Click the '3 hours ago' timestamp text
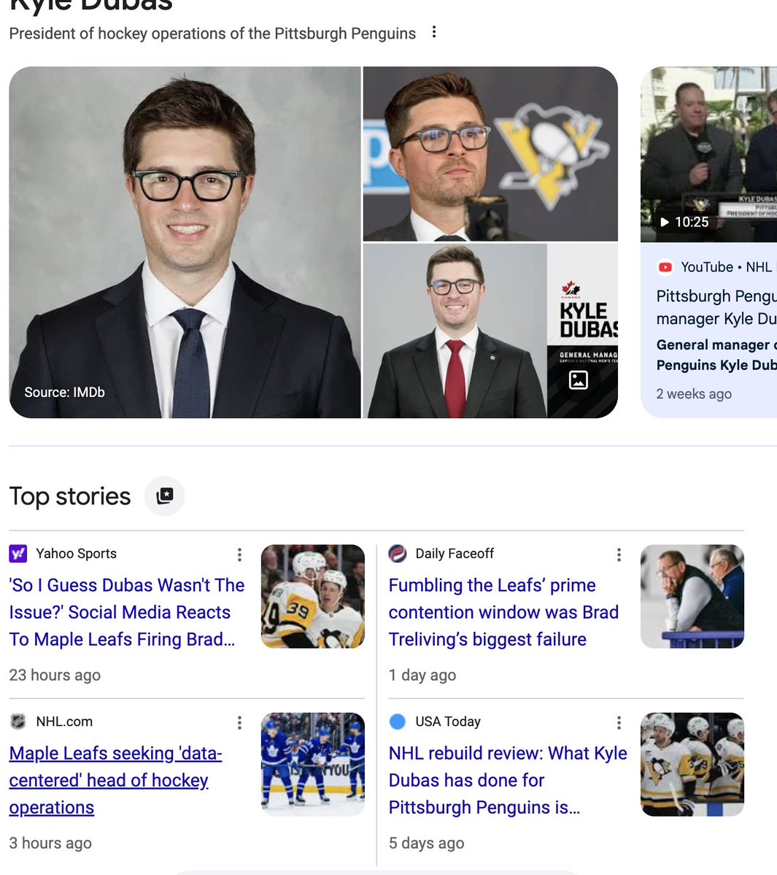The height and width of the screenshot is (875, 777). [50, 843]
